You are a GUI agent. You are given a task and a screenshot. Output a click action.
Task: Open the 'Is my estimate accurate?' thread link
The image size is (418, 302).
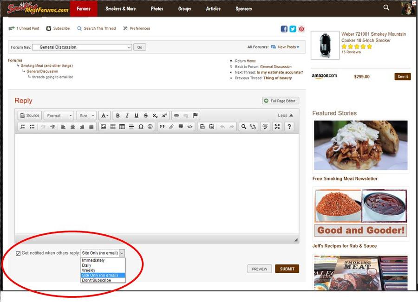coord(280,72)
